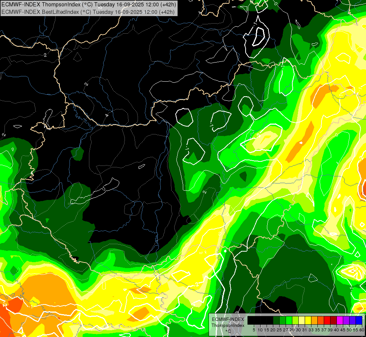Click the legend tick label '27'
The image size is (366, 337).
point(286,330)
